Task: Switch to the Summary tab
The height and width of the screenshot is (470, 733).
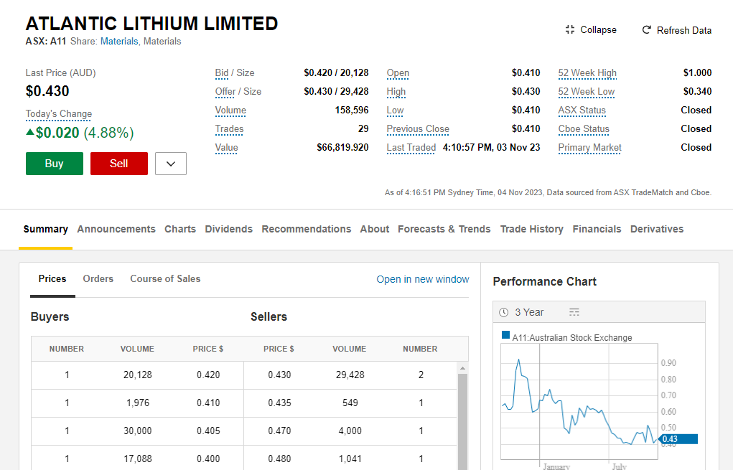Action: [46, 229]
